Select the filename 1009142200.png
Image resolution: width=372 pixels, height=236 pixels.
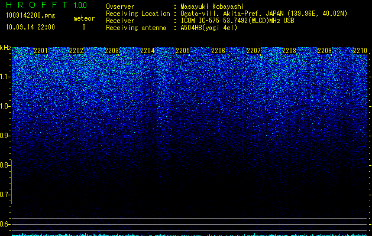point(31,15)
